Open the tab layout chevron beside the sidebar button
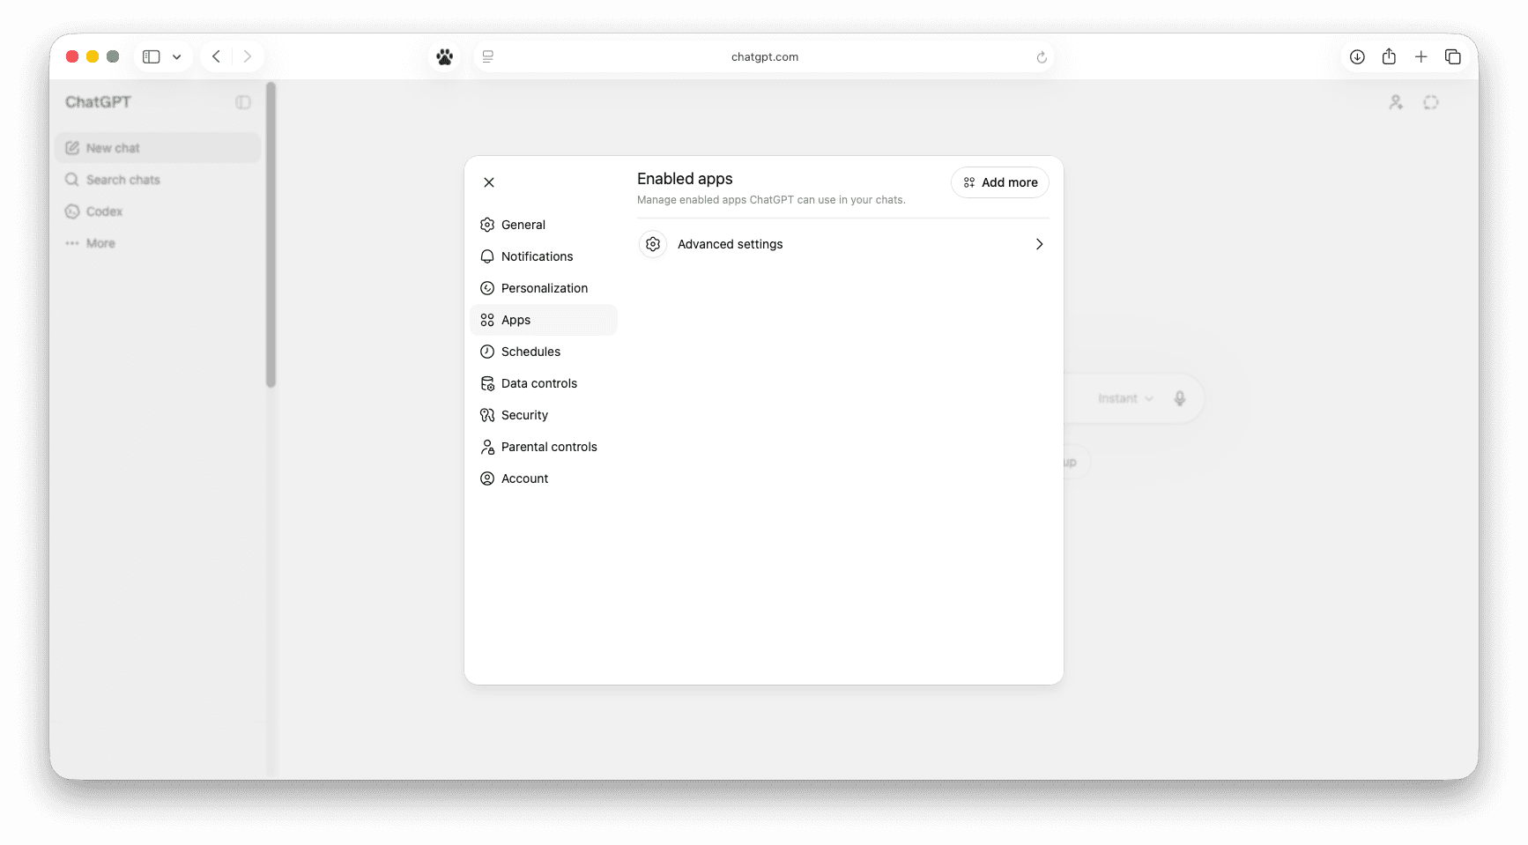This screenshot has width=1528, height=845. (176, 56)
